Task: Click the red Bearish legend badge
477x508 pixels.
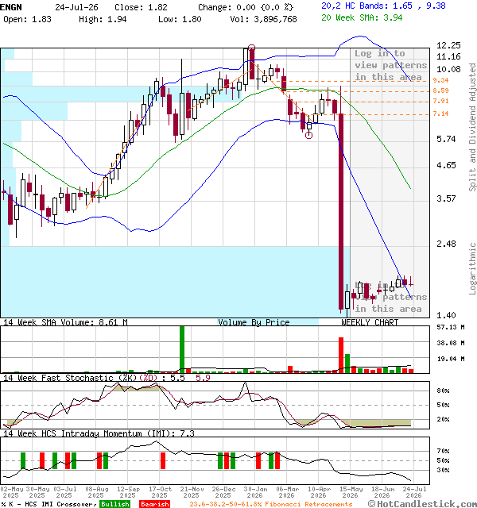Action: [x=155, y=504]
